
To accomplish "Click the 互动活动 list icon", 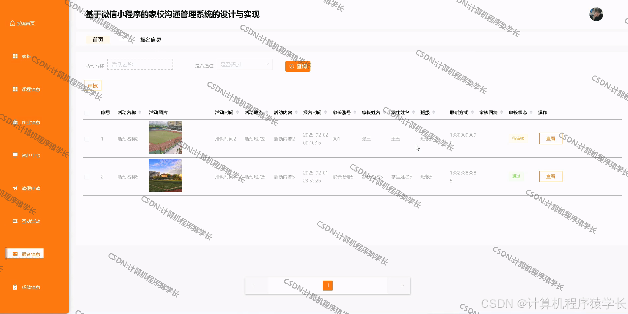I will 15,221.
